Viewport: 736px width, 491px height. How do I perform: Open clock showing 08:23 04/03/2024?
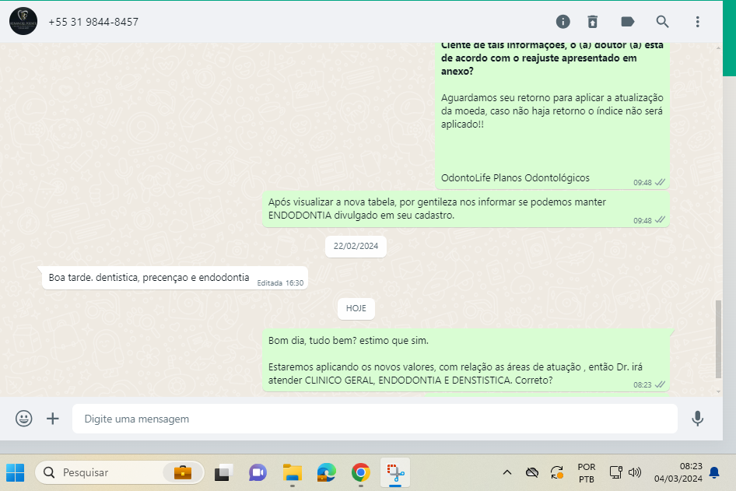tap(678, 472)
